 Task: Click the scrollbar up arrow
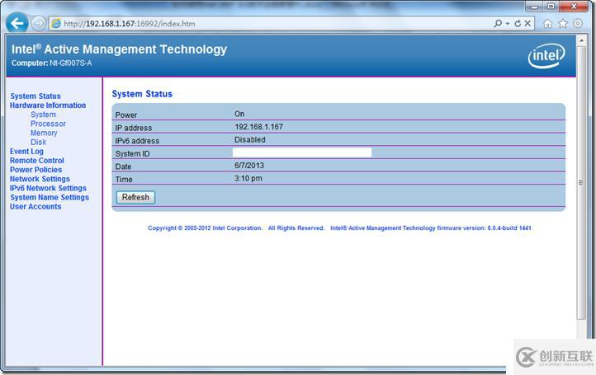click(581, 40)
